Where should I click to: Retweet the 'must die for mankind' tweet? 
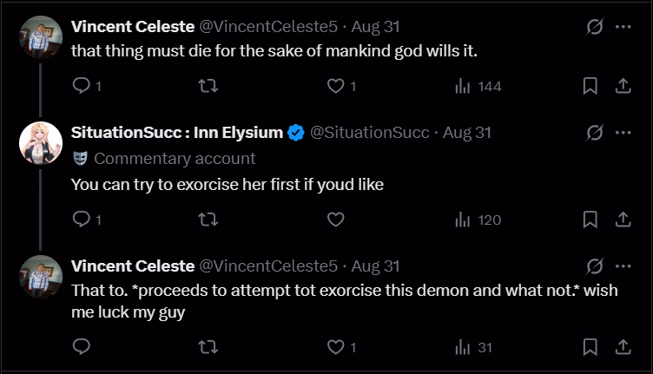[x=208, y=86]
